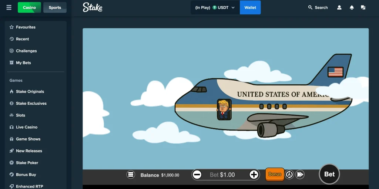The height and width of the screenshot is (189, 379).
Task: Click the Stake Poker chip icon
Action: (x=11, y=162)
